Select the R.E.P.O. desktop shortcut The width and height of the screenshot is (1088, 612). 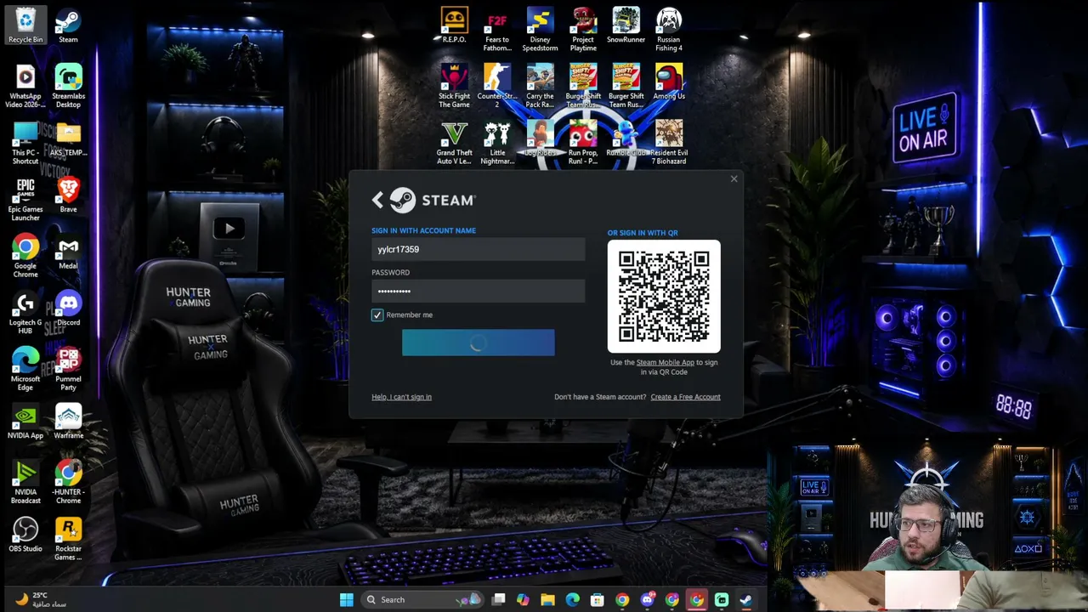coord(454,26)
